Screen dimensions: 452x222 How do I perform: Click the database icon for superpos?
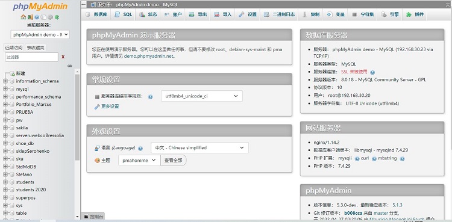pos(12,198)
